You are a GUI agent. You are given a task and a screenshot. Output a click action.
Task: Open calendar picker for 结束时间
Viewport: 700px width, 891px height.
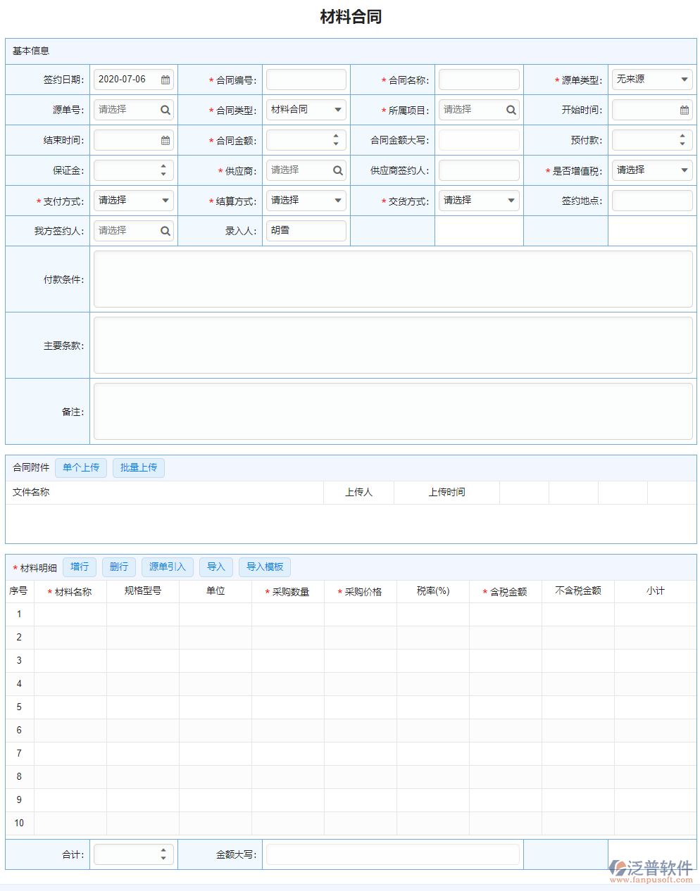pos(165,141)
